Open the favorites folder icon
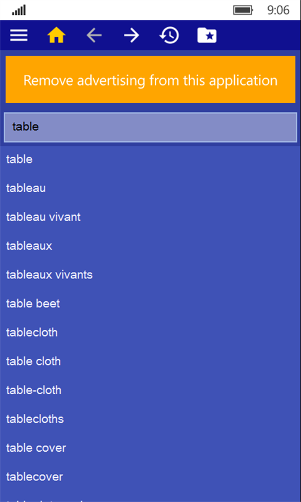The height and width of the screenshot is (502, 301). pos(207,35)
